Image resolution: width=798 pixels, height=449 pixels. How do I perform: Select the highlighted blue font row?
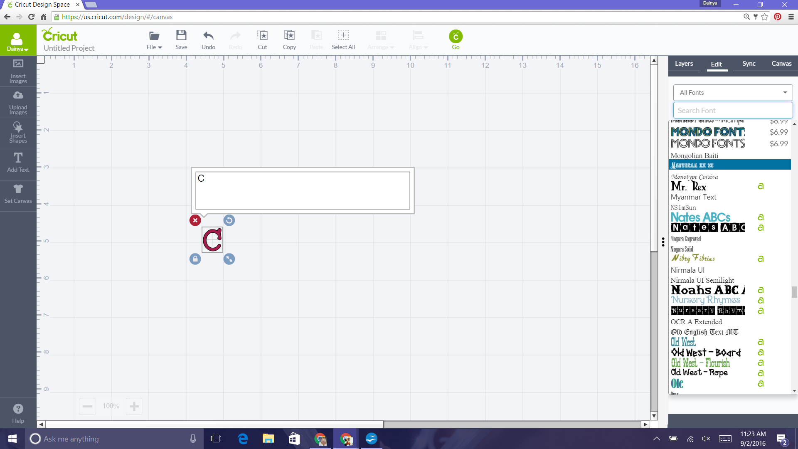pos(729,165)
